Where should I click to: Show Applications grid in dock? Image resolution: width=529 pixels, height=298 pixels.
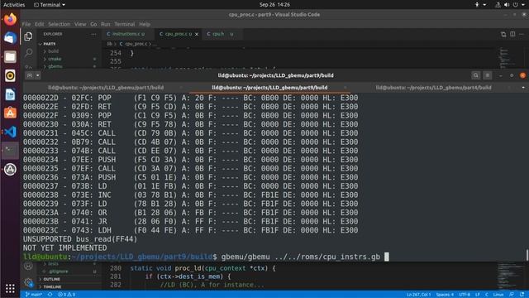click(x=10, y=288)
